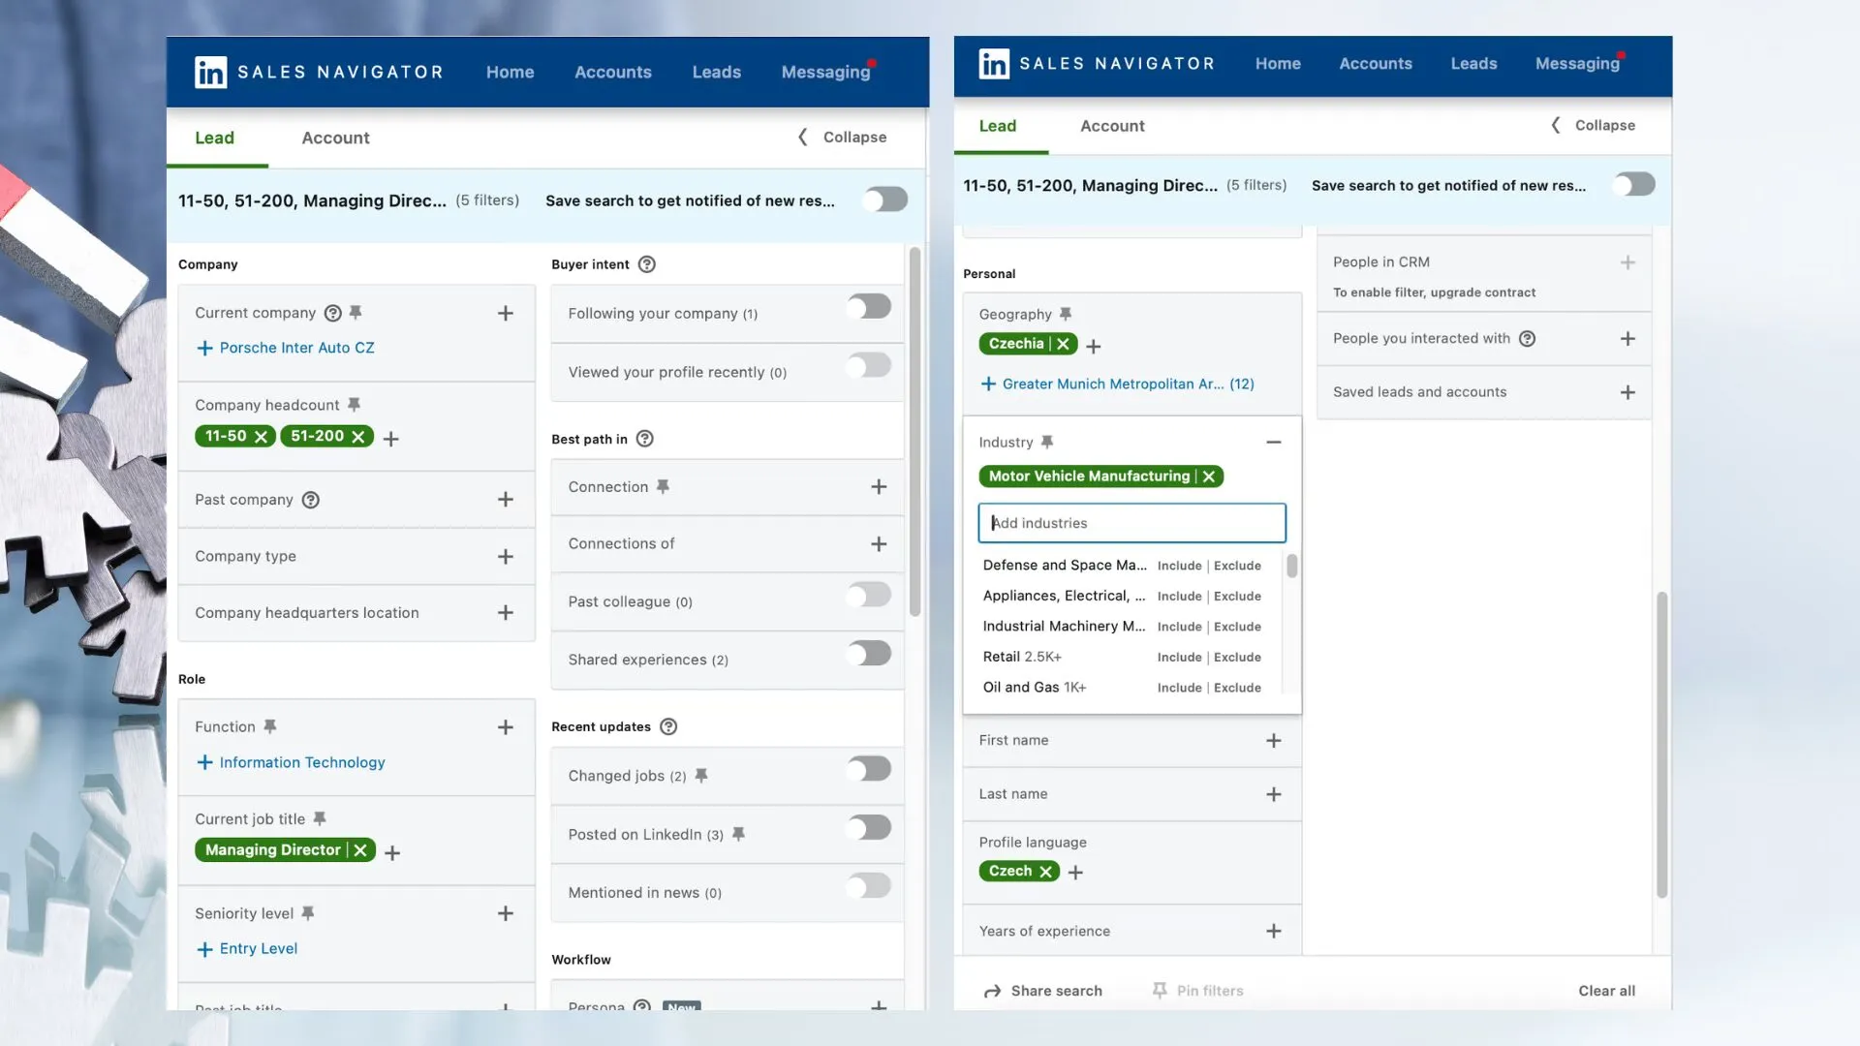Image resolution: width=1860 pixels, height=1046 pixels.
Task: Switch to Account tab in left panel
Action: pos(335,138)
